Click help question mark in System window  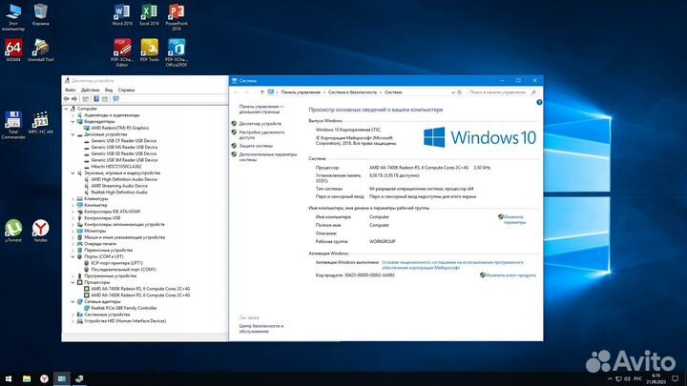[x=539, y=102]
